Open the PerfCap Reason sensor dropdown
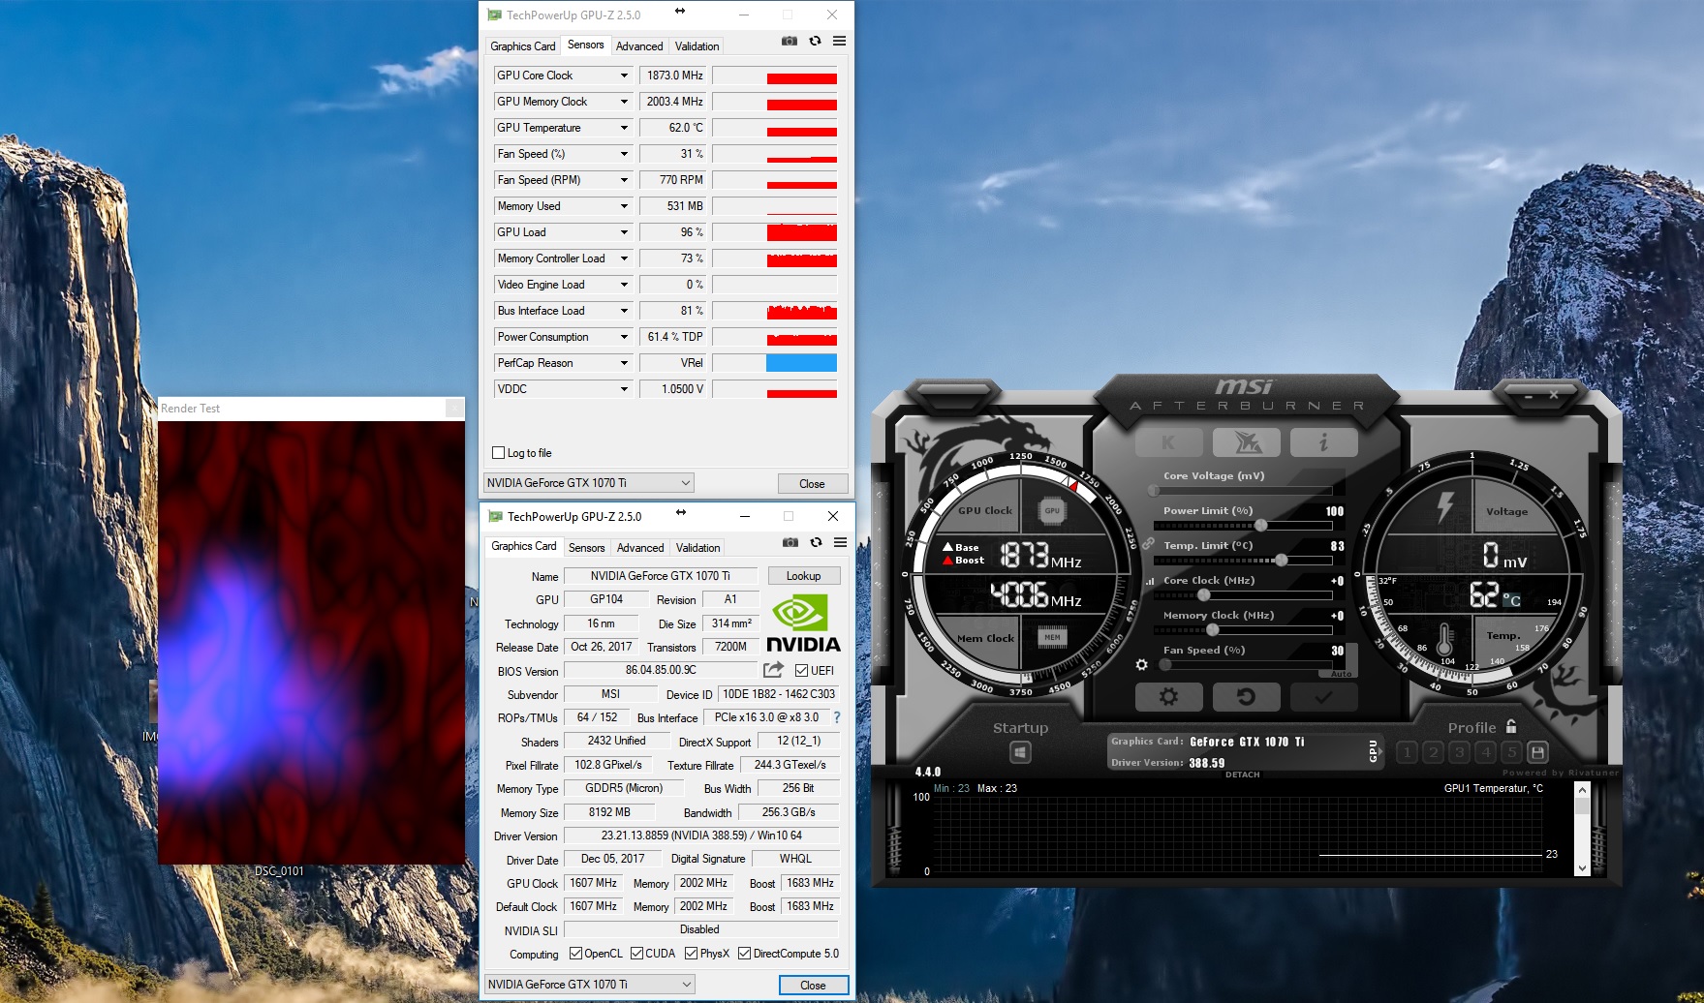 pos(624,363)
